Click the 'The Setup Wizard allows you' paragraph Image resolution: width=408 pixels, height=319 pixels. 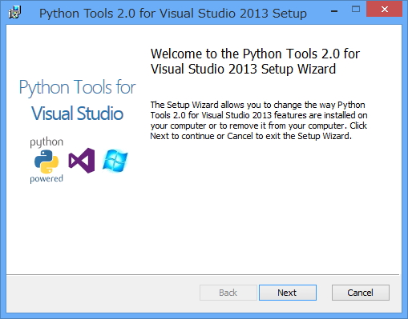click(259, 120)
